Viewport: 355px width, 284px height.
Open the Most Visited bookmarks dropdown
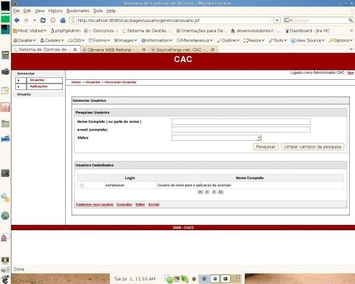coord(30,31)
